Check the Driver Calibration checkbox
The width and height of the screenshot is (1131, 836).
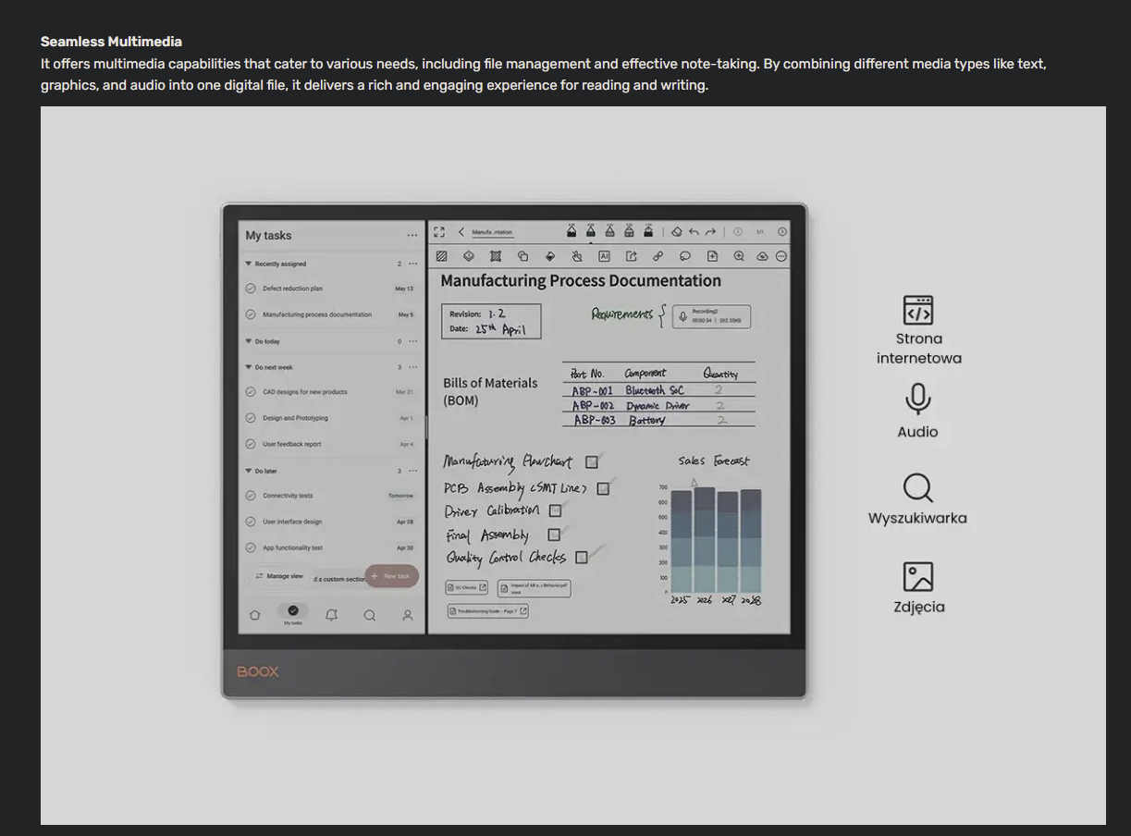pyautogui.click(x=556, y=510)
